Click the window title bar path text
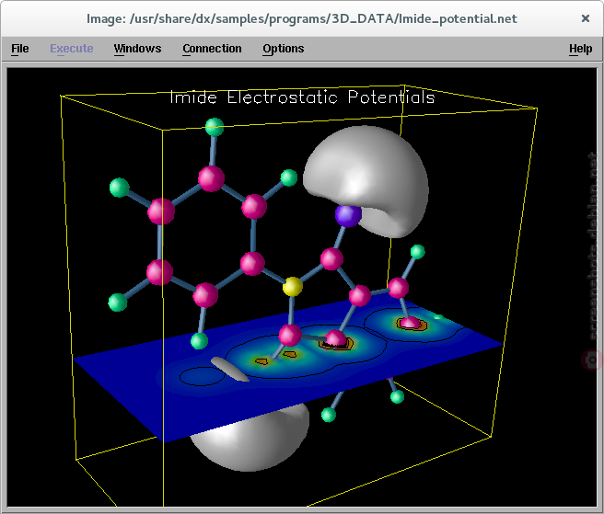Image resolution: width=604 pixels, height=514 pixels. (302, 18)
